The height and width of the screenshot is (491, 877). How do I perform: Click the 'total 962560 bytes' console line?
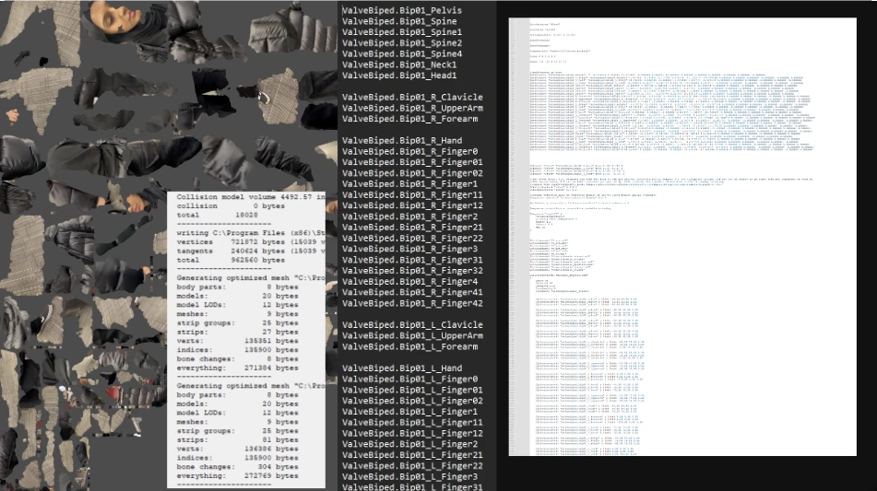(x=231, y=260)
